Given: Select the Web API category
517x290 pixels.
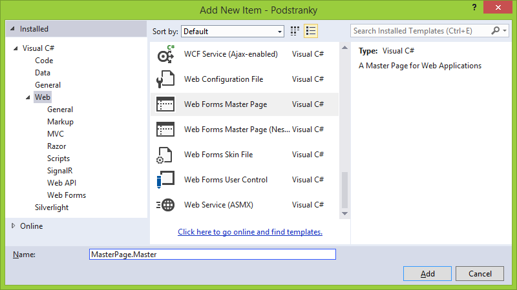Looking at the screenshot, I should [x=61, y=183].
